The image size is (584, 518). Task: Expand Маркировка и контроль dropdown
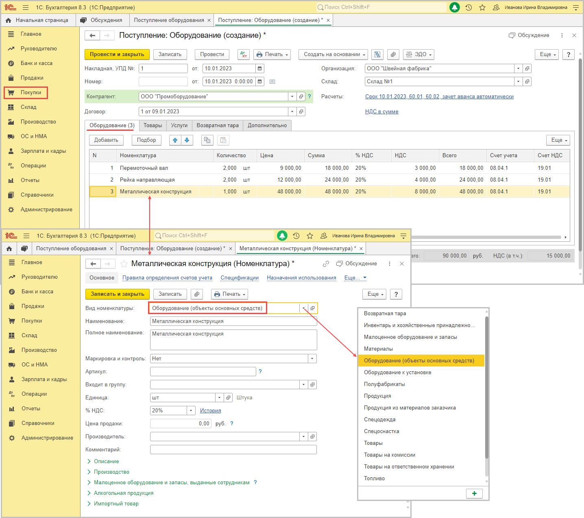coord(312,359)
